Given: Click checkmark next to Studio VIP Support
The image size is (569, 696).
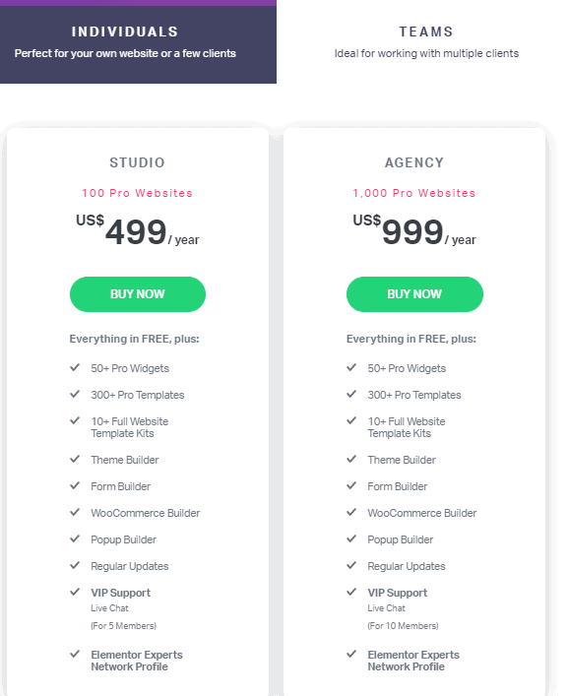Looking at the screenshot, I should pyautogui.click(x=75, y=592).
